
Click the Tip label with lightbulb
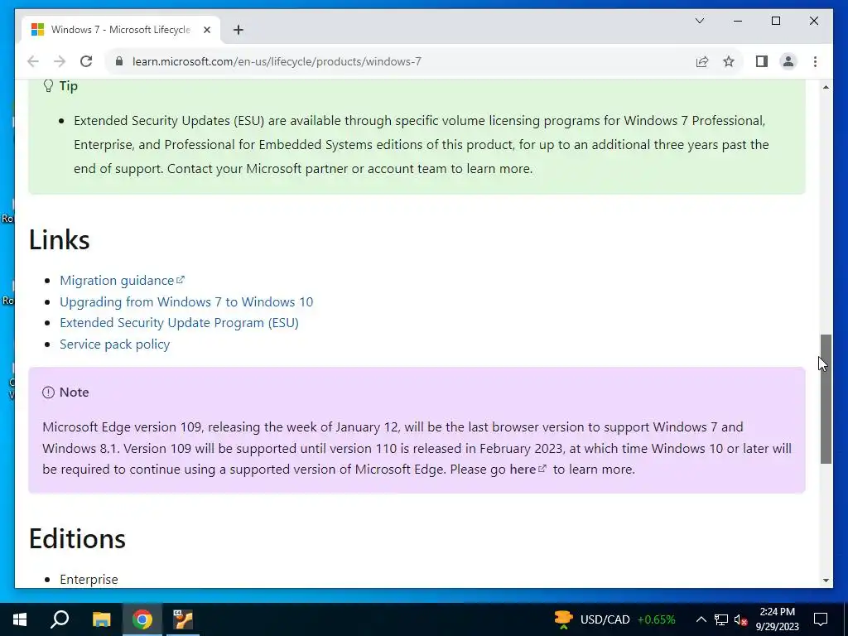[60, 86]
